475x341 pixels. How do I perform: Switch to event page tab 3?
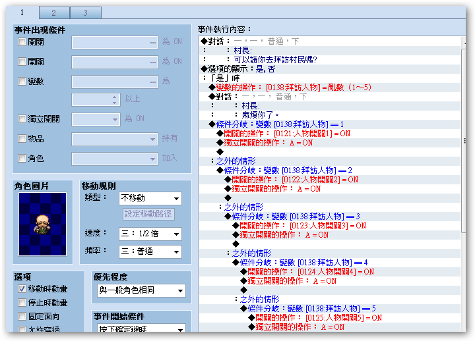(x=86, y=13)
